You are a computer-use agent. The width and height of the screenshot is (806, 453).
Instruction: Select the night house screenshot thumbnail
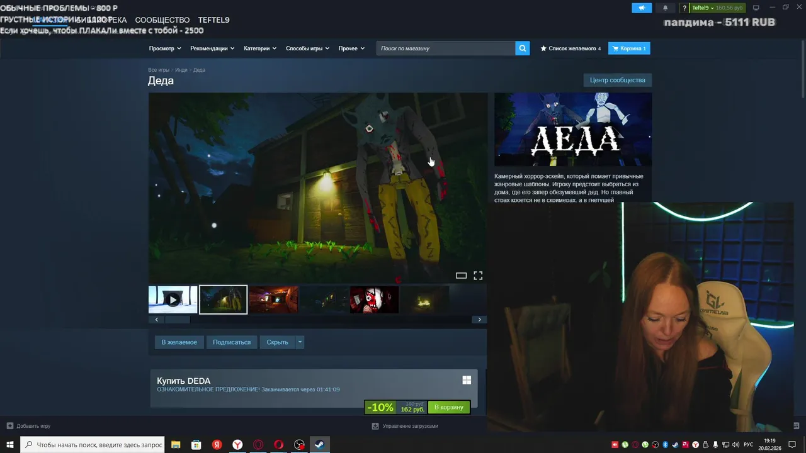click(x=224, y=299)
